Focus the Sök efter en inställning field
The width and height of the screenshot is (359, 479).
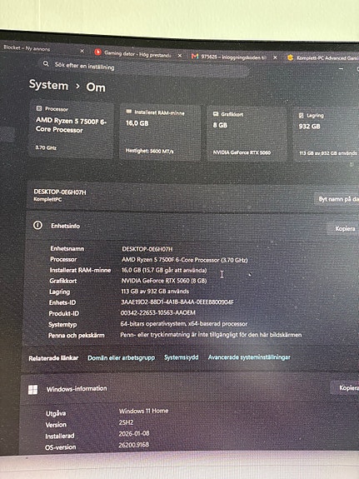pyautogui.click(x=143, y=67)
